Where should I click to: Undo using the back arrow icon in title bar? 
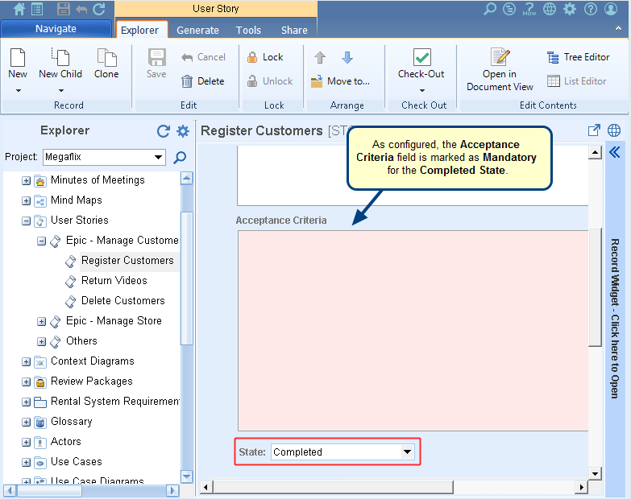[x=81, y=9]
